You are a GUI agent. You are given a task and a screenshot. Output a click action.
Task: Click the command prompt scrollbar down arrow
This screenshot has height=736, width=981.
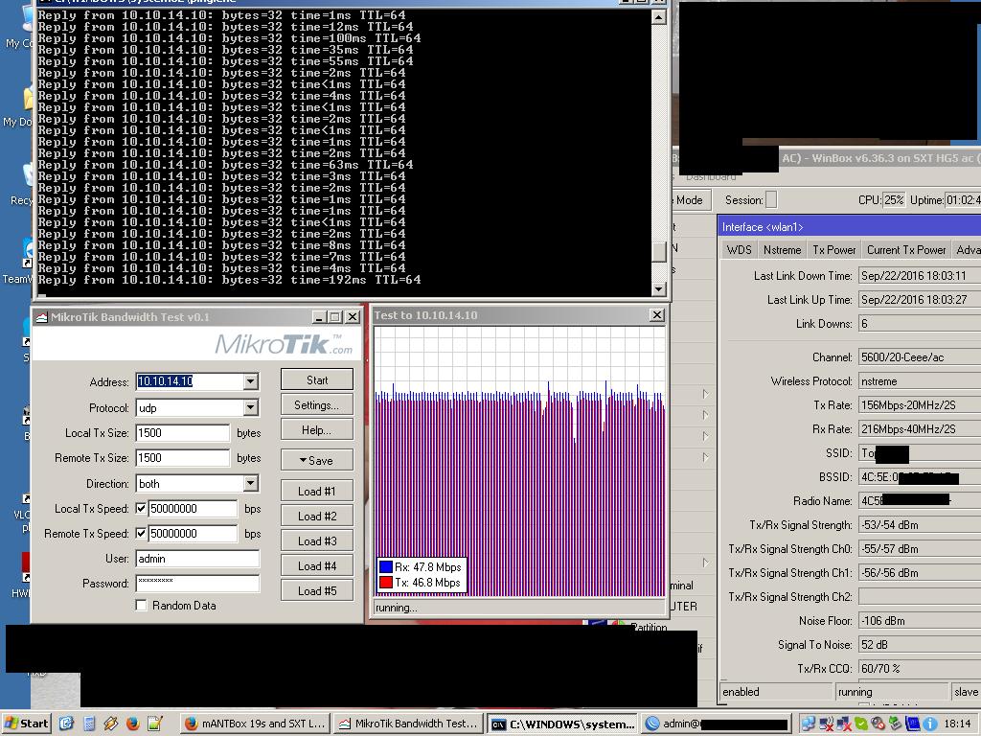tap(658, 288)
